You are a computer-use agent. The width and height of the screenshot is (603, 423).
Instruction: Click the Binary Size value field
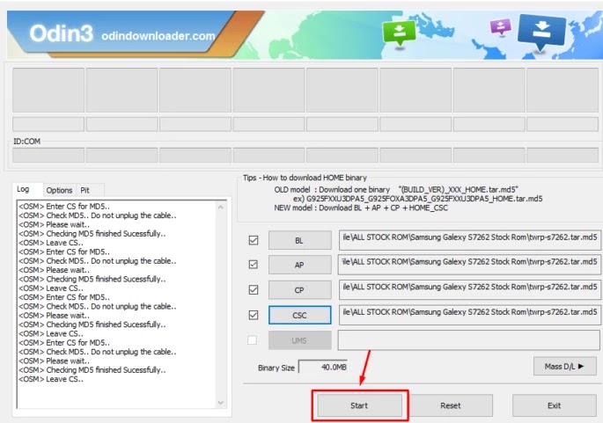click(323, 367)
